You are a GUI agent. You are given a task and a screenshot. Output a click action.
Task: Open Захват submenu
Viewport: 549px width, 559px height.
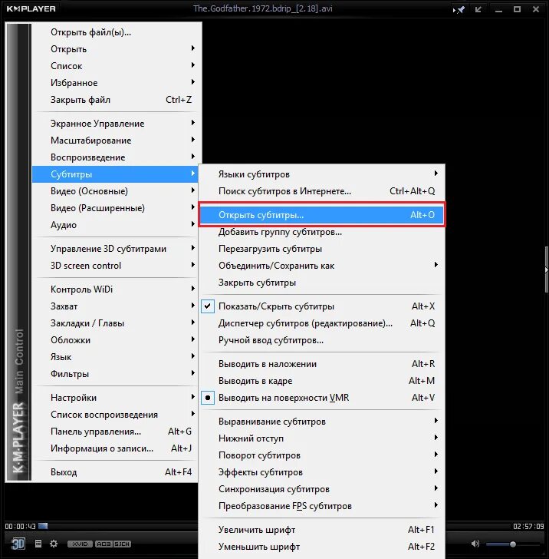[115, 306]
